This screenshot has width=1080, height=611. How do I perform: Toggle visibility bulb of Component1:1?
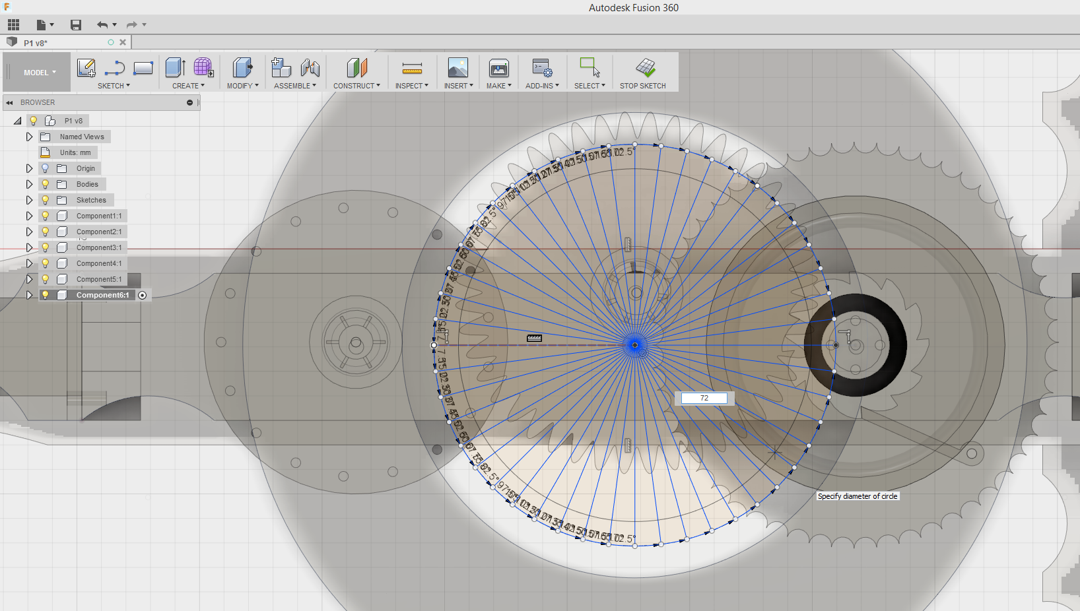click(45, 216)
